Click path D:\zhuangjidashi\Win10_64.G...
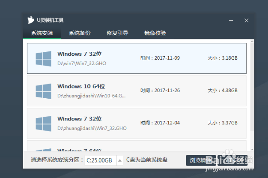The image size is (268, 178). coord(92,96)
